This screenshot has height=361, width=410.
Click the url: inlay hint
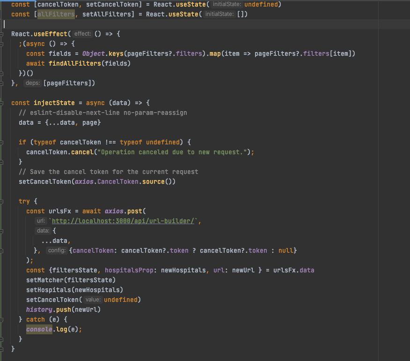[41, 221]
